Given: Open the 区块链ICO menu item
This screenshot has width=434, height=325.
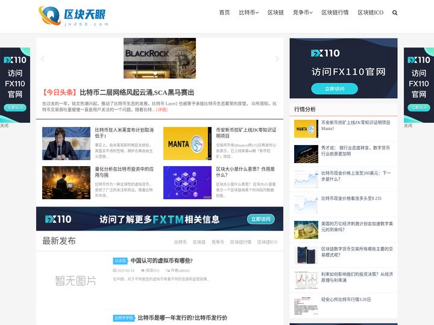Looking at the screenshot, I should pyautogui.click(x=370, y=13).
